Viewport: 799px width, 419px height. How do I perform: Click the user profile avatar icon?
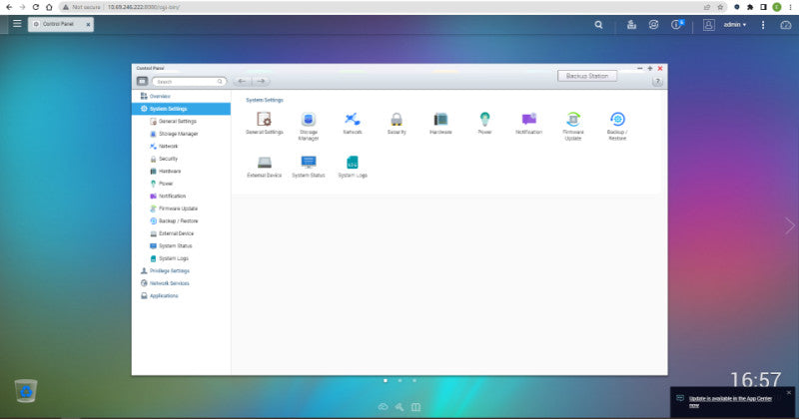[709, 24]
